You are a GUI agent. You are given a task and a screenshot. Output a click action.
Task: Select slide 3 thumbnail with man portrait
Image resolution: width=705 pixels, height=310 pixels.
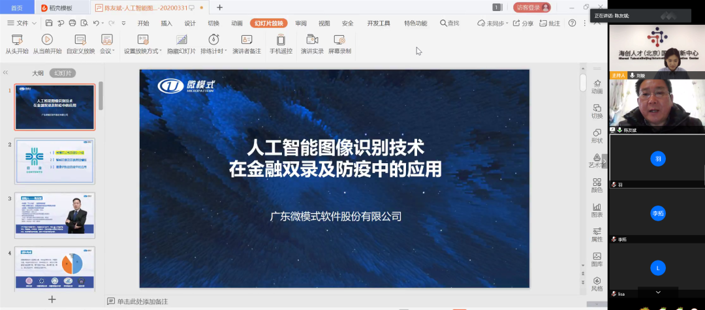coord(55,215)
